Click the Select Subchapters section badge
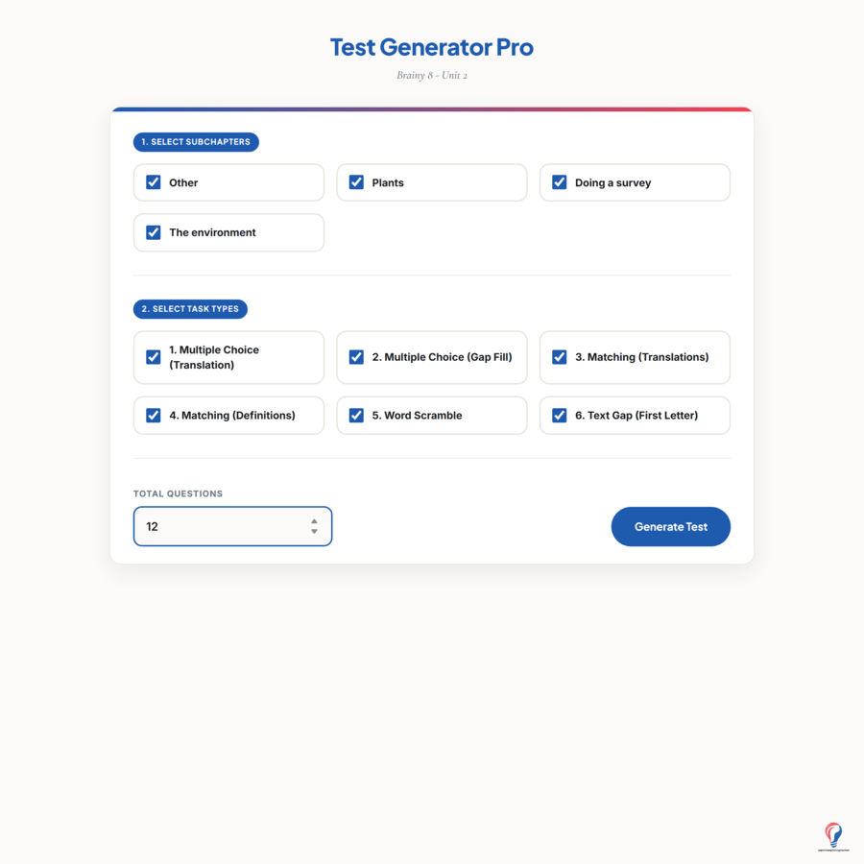 point(196,142)
